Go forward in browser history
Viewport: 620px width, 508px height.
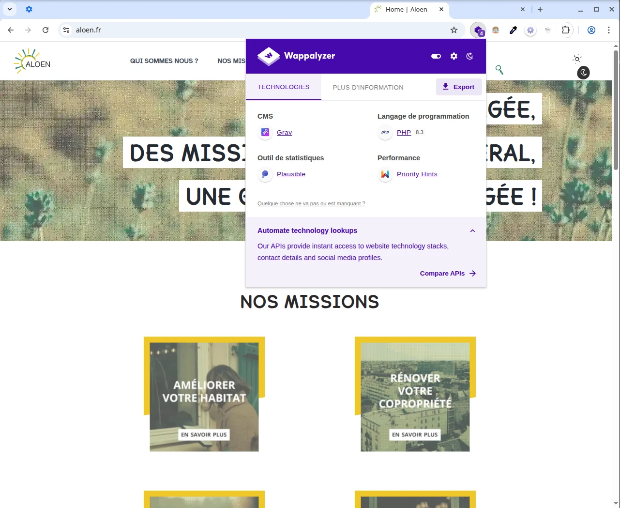tap(28, 30)
